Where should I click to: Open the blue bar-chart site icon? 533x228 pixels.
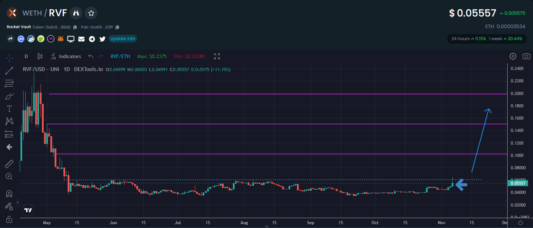31,39
